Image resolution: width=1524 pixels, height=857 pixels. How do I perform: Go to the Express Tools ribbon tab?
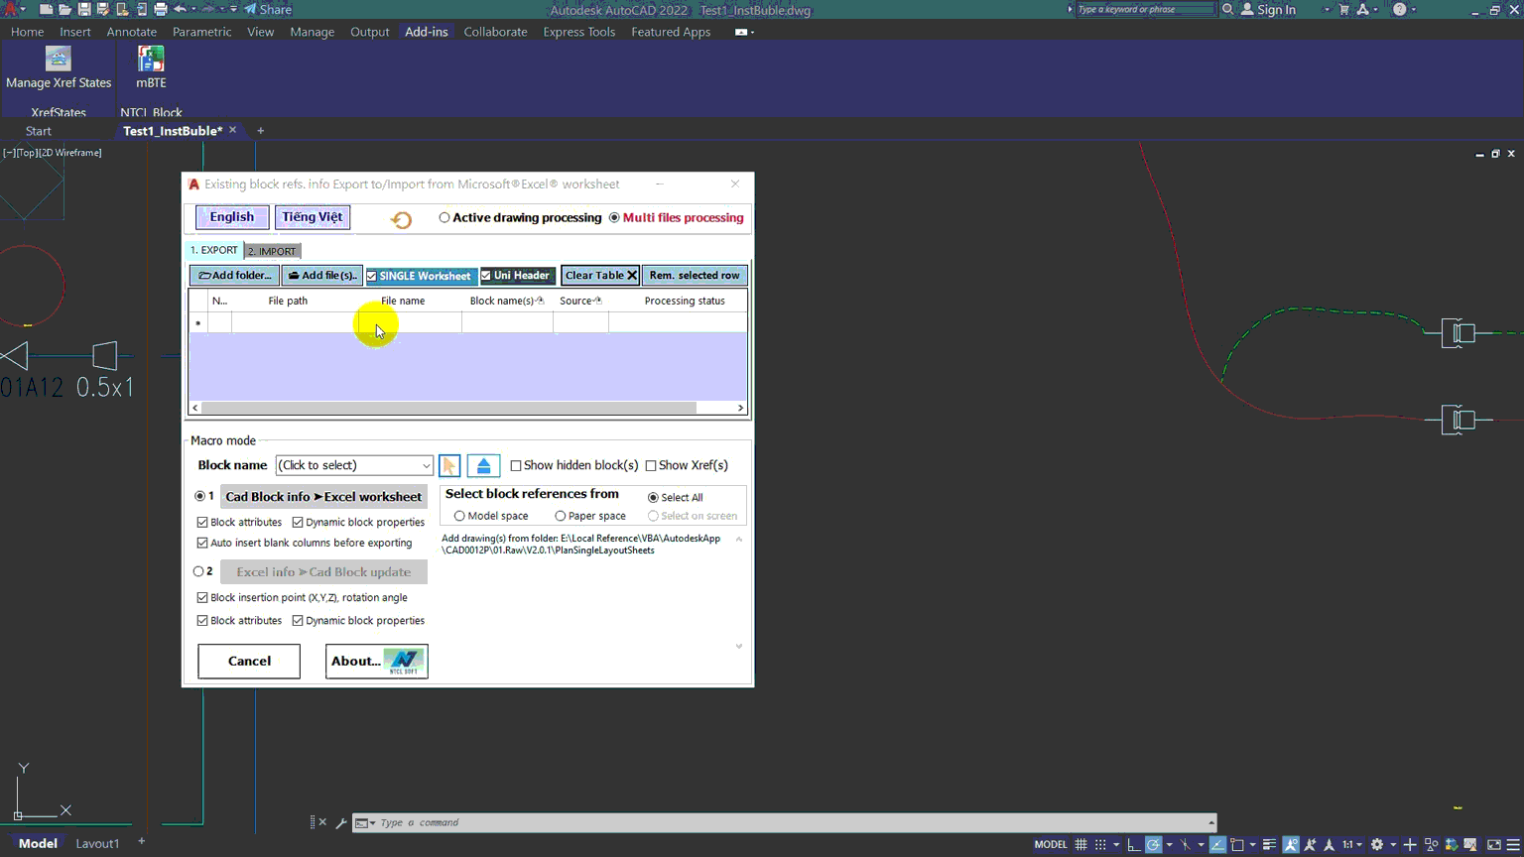click(579, 32)
